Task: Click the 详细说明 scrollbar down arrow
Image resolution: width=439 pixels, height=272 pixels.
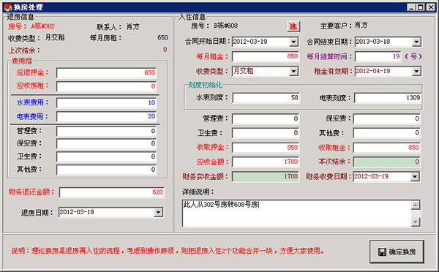Action: pos(416,222)
